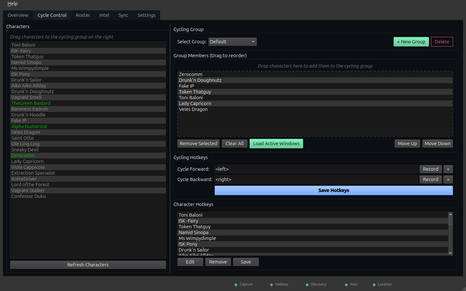Image resolution: width=466 pixels, height=291 pixels.
Task: Select Vagrant Stalker in Characters list
Action: pos(88,190)
